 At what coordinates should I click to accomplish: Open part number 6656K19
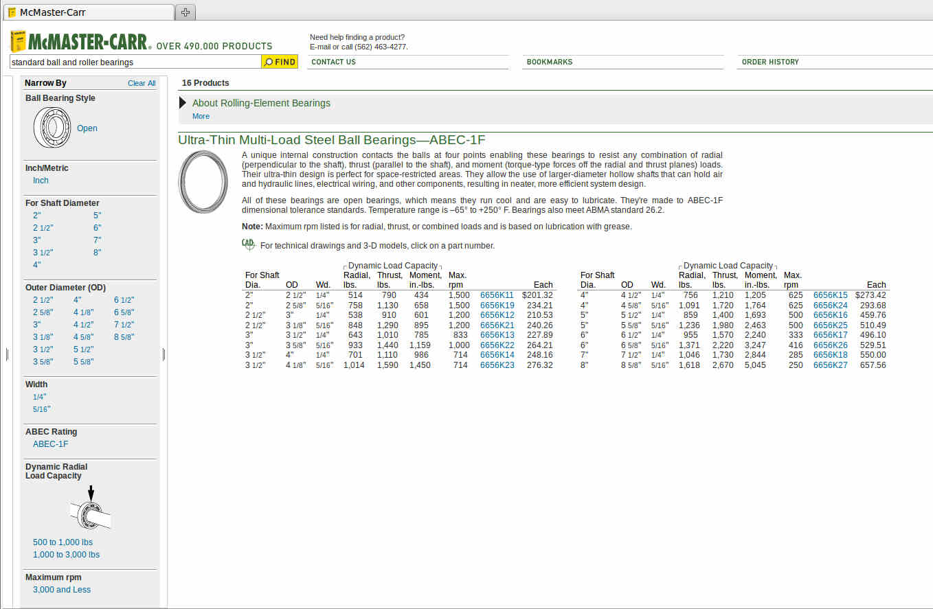click(497, 306)
